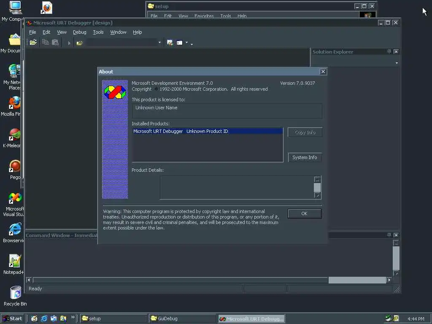Close the Command Window panel
432x324 pixels.
pos(396,235)
